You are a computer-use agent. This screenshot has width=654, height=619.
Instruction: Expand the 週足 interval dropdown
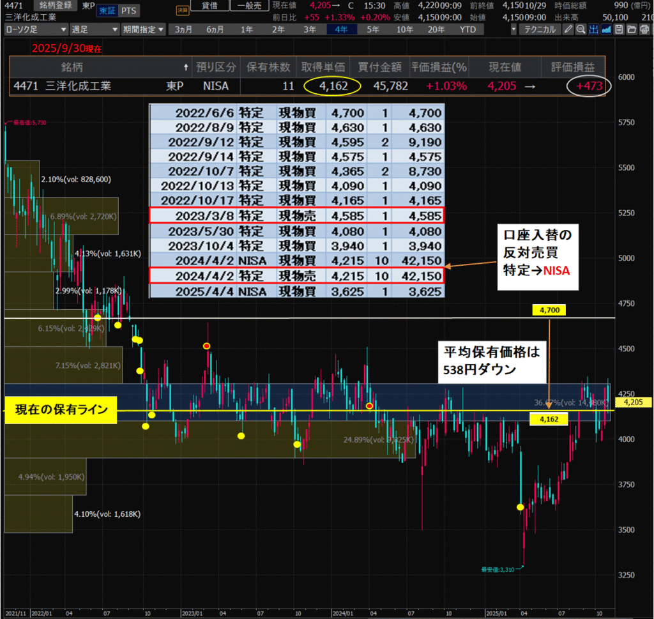point(94,29)
